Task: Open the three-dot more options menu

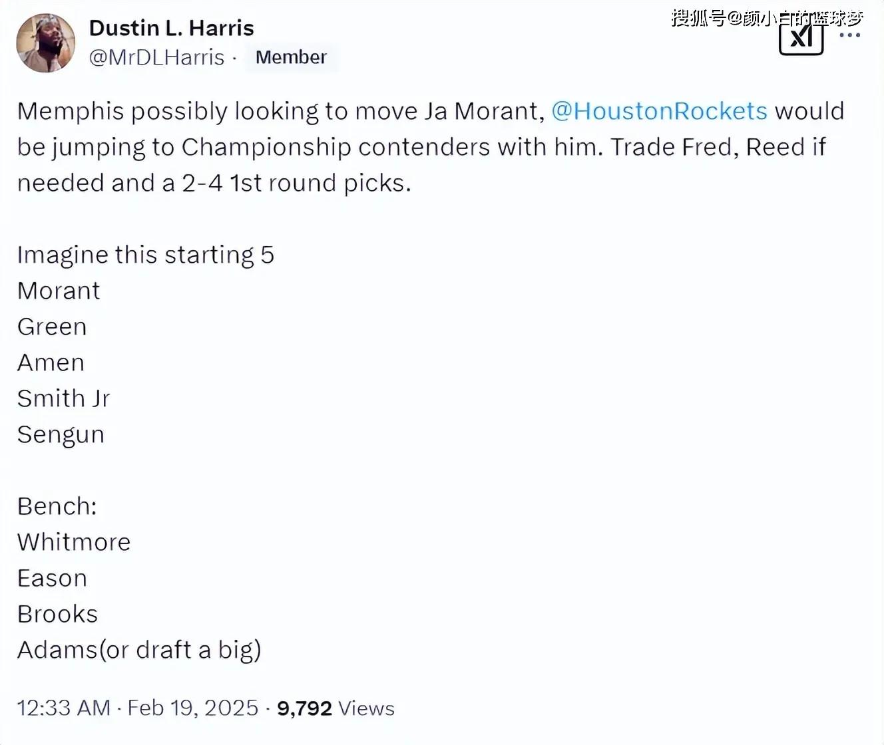Action: [850, 35]
